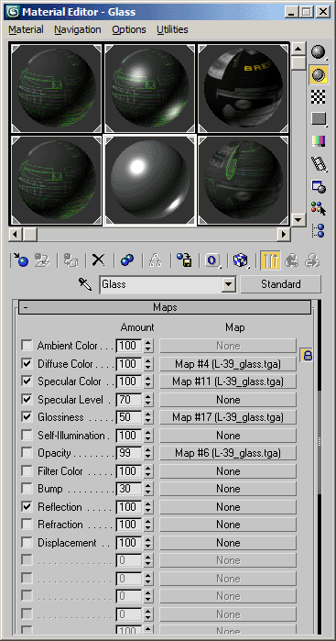Open the Utilities menu
This screenshot has width=336, height=641.
coord(172,29)
